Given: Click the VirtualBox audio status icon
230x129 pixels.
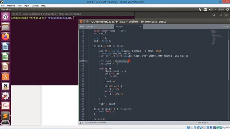Looking at the screenshot, I should pos(195,128).
